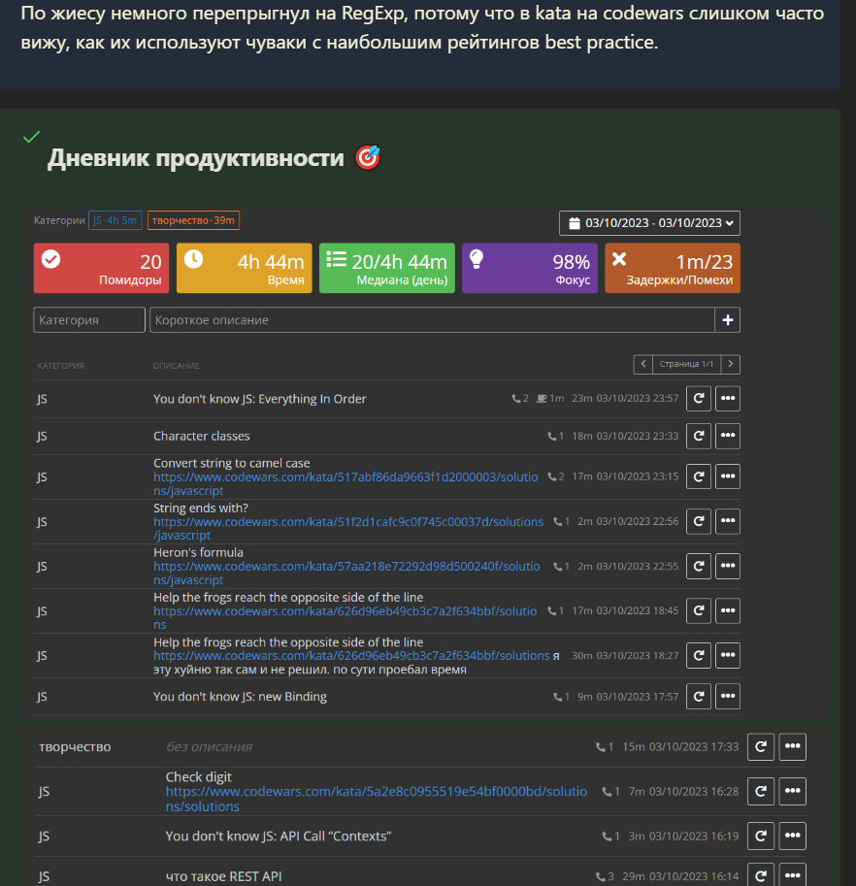Image resolution: width=856 pixels, height=886 pixels.
Task: Open options for the 18:45 frogs entry
Action: 728,610
